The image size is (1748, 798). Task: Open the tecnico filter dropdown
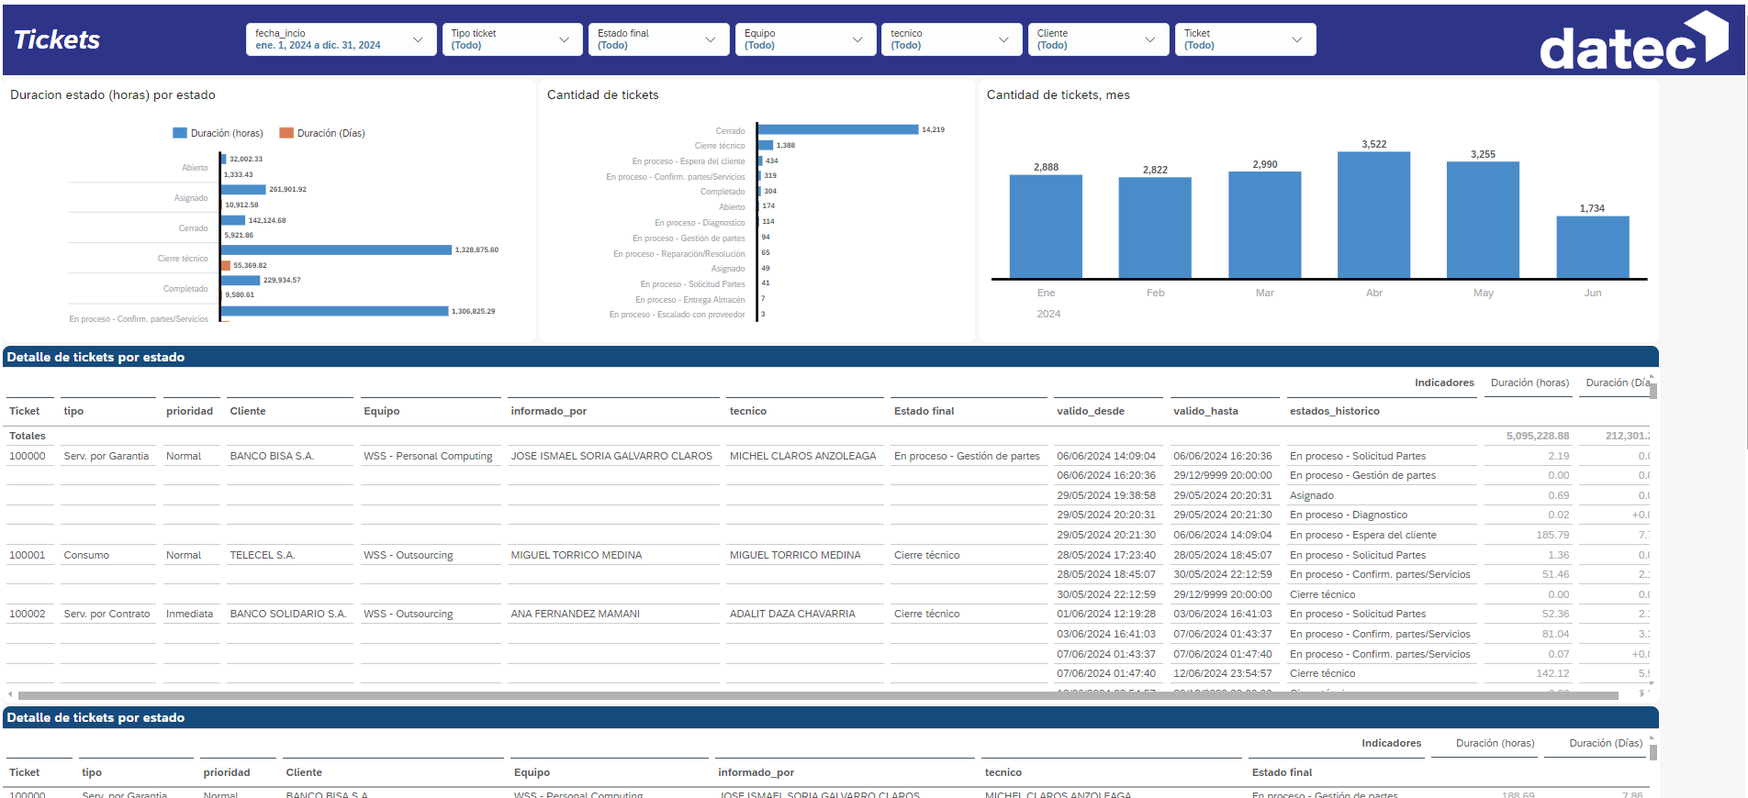(x=951, y=39)
